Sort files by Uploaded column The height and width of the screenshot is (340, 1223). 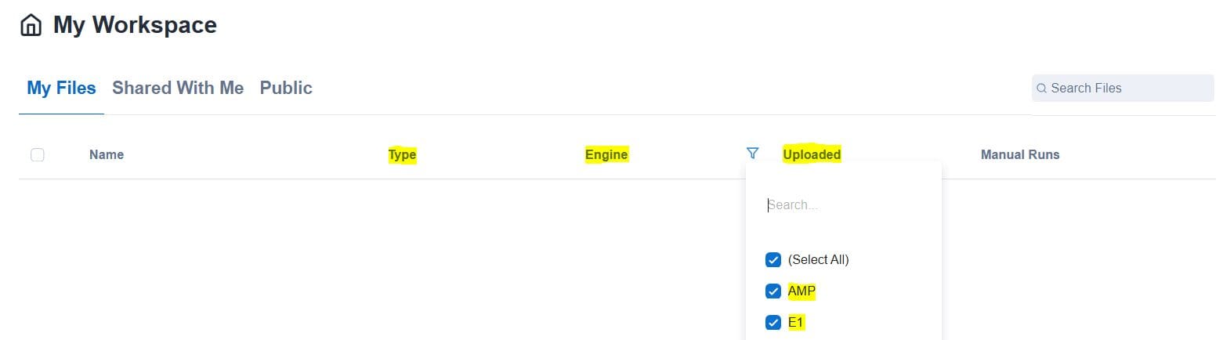coord(812,155)
